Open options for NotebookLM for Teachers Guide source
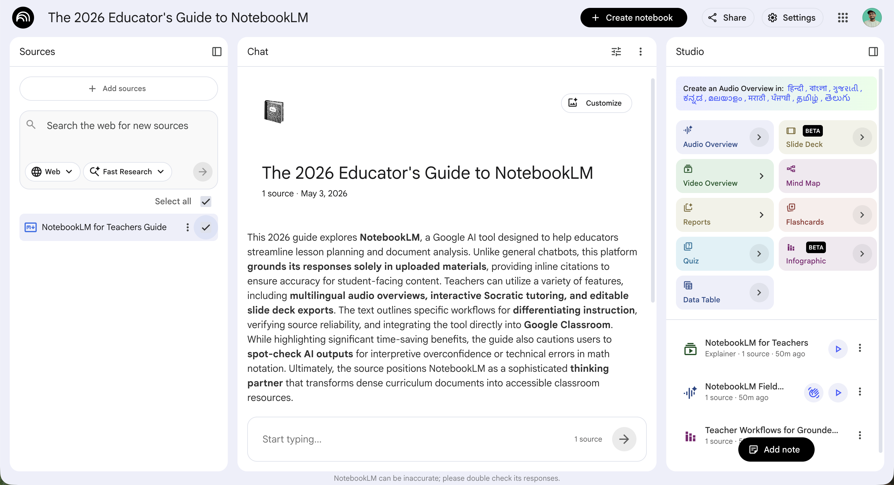 click(187, 227)
